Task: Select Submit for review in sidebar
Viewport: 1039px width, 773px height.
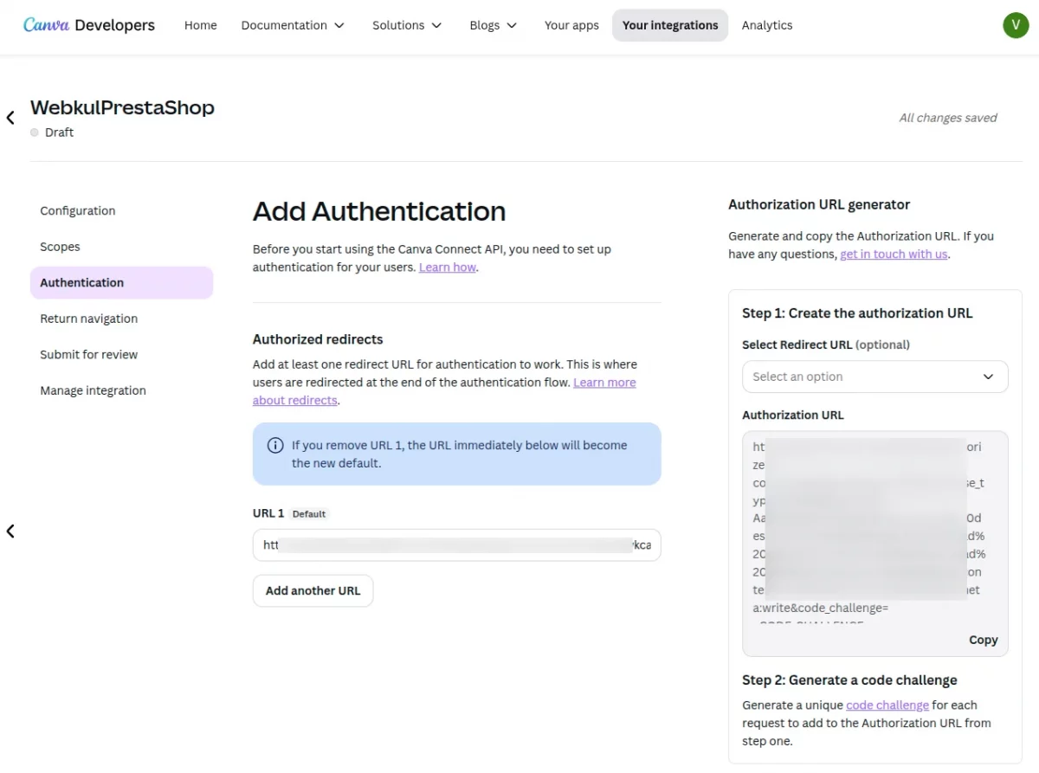Action: 121,354
